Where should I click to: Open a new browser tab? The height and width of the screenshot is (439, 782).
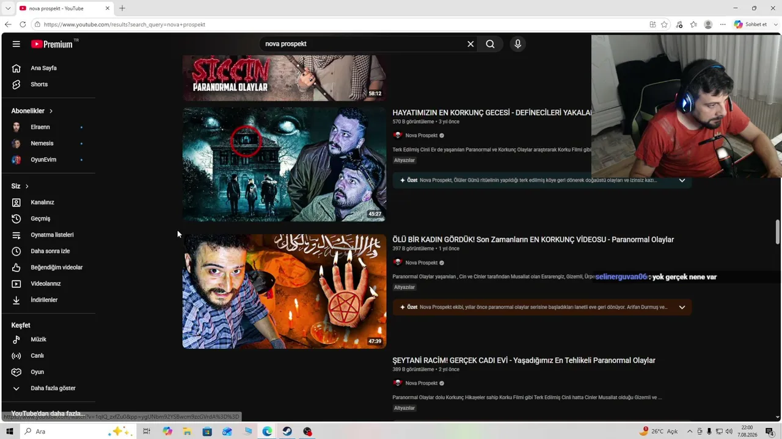coord(122,9)
